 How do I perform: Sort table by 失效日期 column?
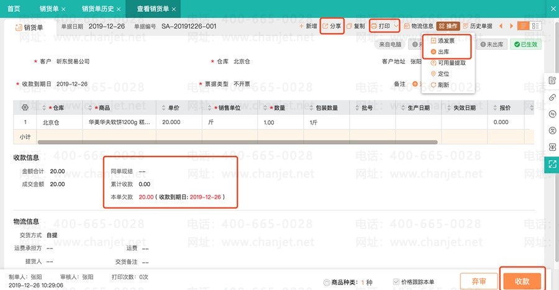tap(449, 107)
